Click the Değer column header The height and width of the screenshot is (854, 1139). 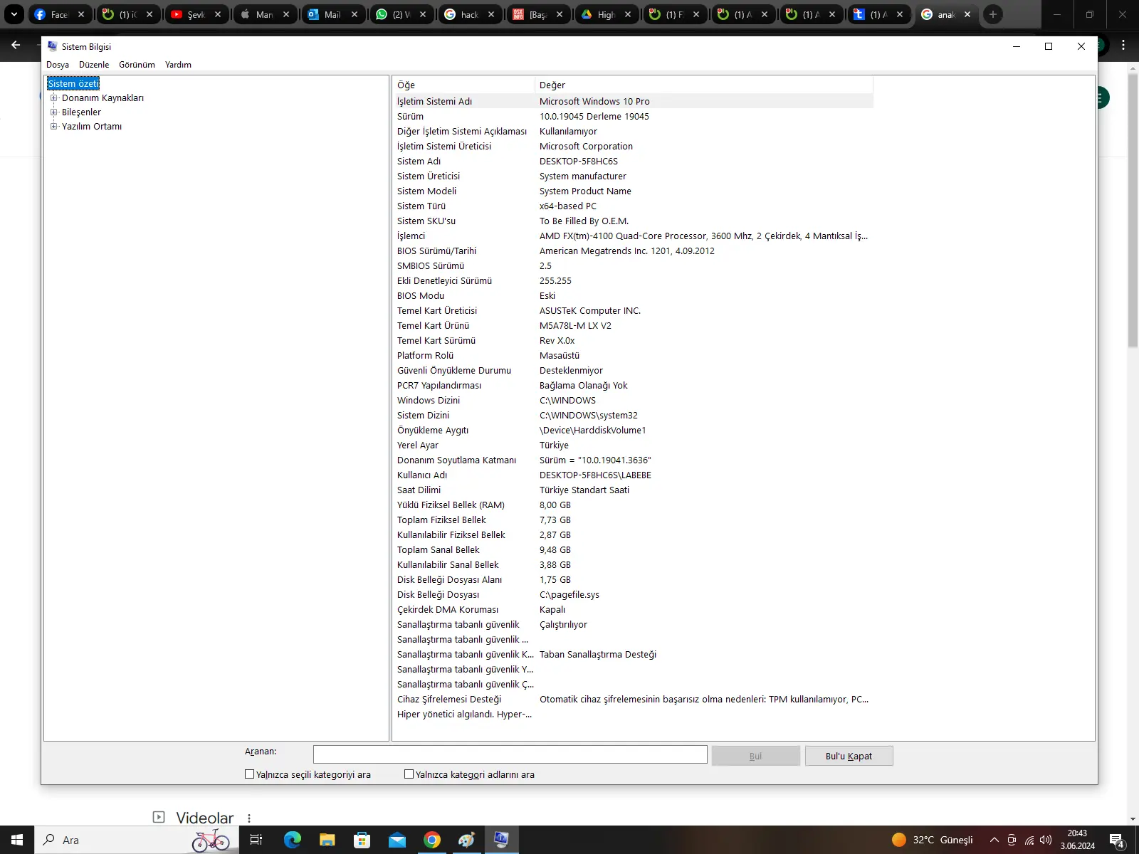[703, 85]
